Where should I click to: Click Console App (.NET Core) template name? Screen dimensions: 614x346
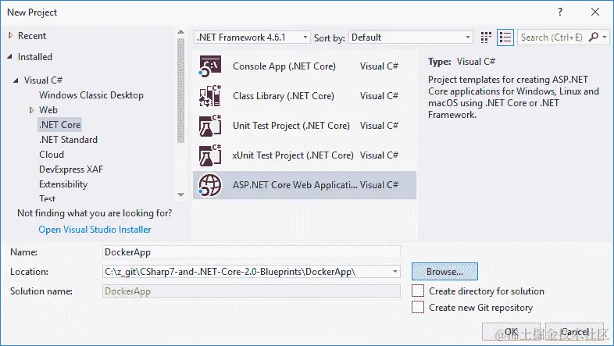[x=284, y=66]
